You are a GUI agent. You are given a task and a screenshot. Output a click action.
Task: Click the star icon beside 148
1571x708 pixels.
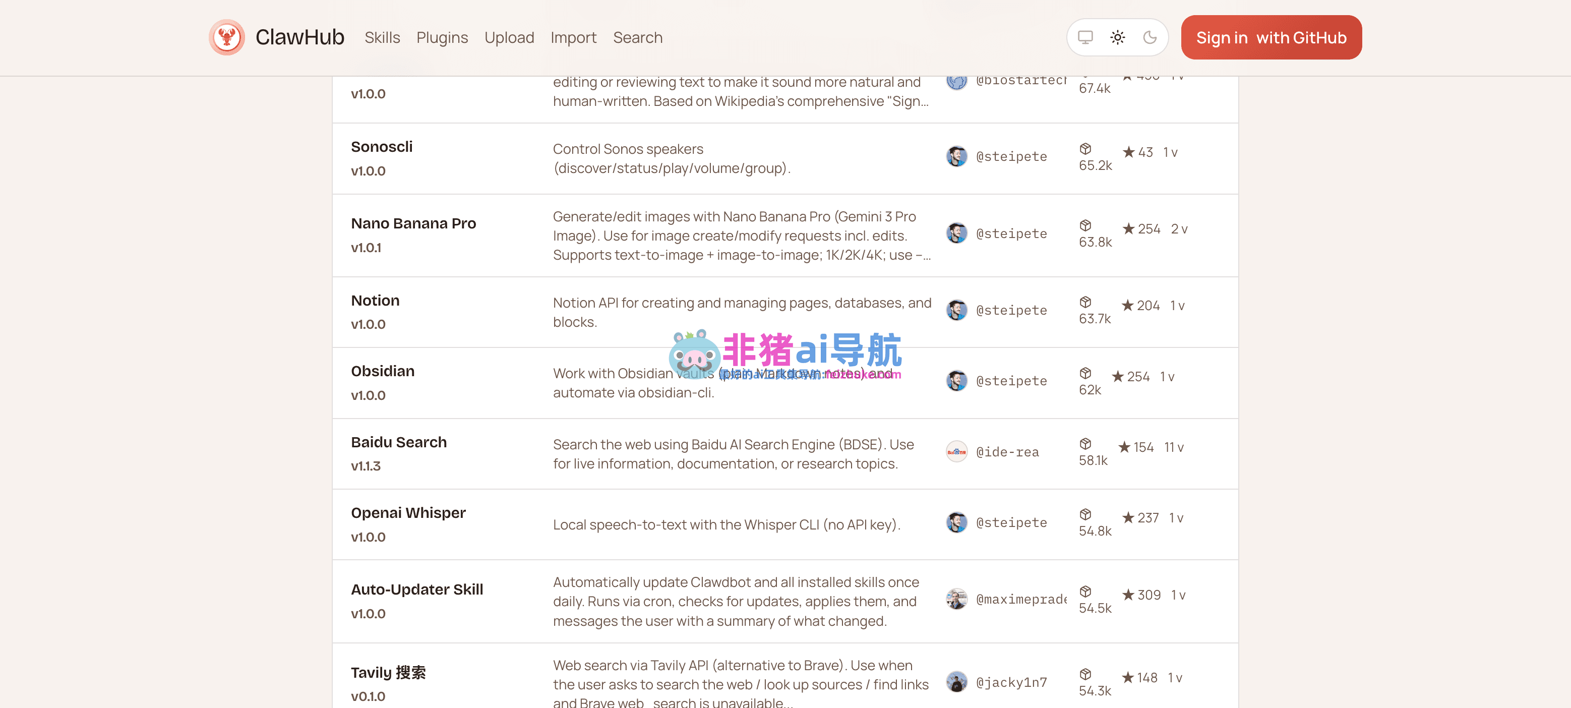pyautogui.click(x=1128, y=678)
